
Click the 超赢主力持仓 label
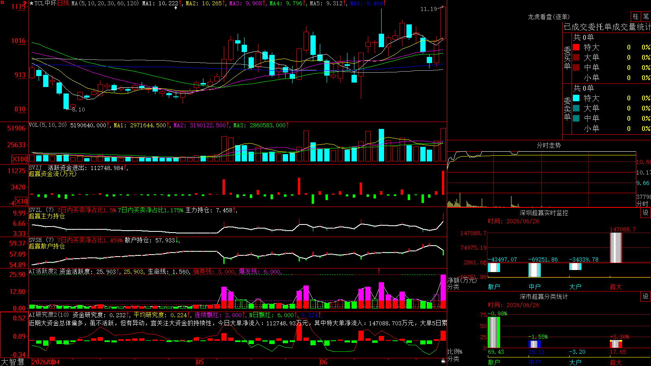[x=47, y=216]
